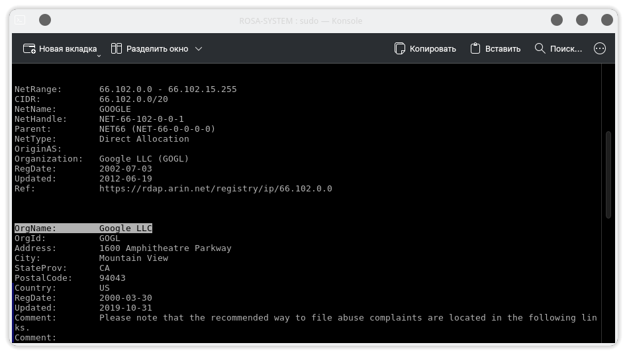Open the three-dots hamburger menu icon
This screenshot has height=355, width=627.
click(x=599, y=48)
